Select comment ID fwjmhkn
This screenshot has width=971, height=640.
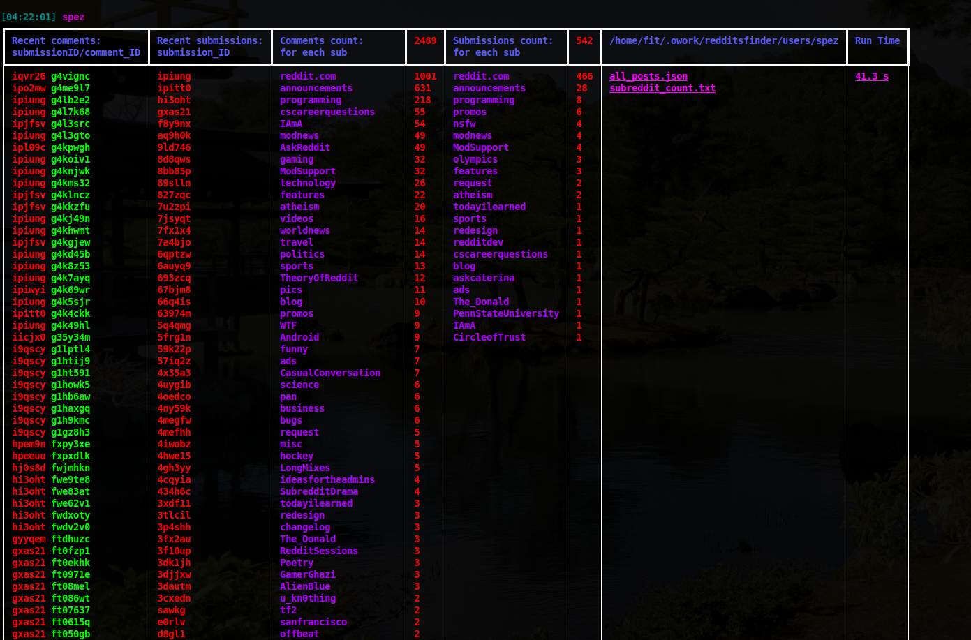[x=71, y=468]
